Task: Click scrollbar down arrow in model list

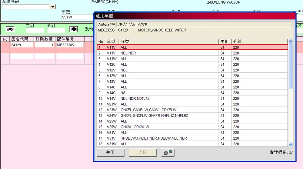Action: 290,144
